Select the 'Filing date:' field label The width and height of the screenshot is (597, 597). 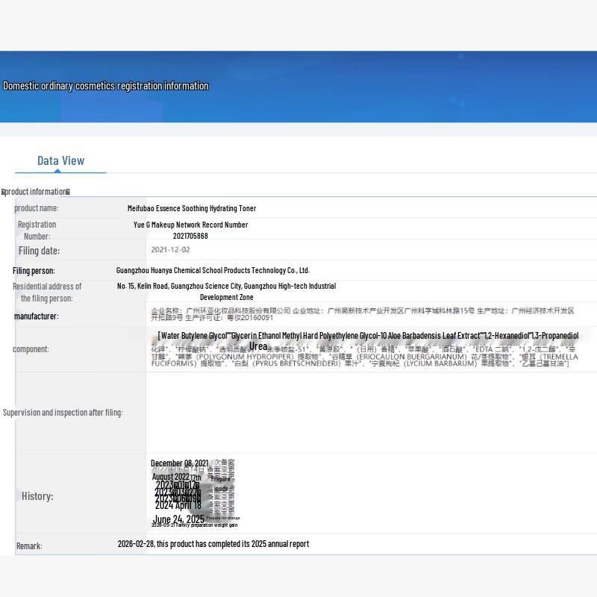tap(39, 251)
